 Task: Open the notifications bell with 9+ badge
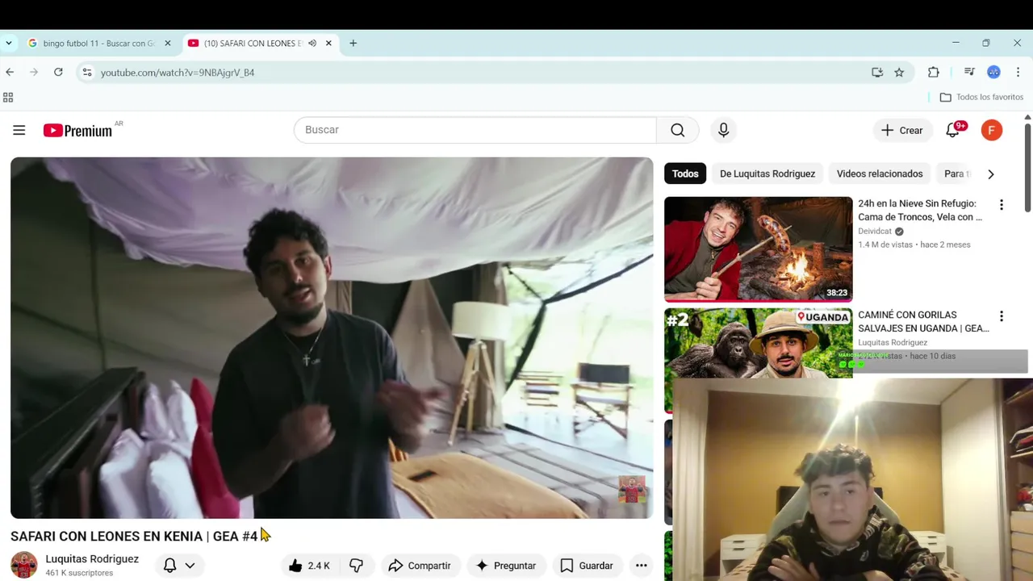(953, 130)
